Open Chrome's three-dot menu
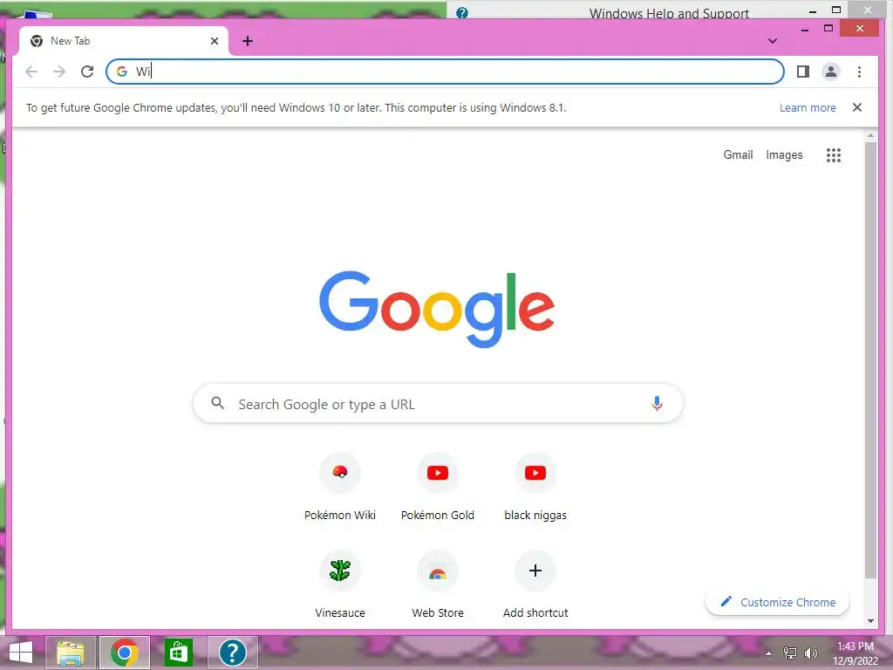This screenshot has width=893, height=670. [859, 72]
